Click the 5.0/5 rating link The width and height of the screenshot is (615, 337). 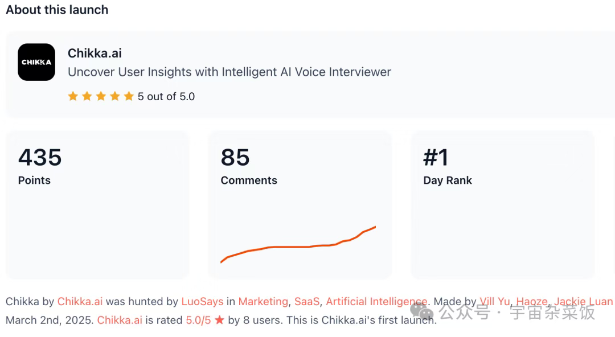[198, 320]
